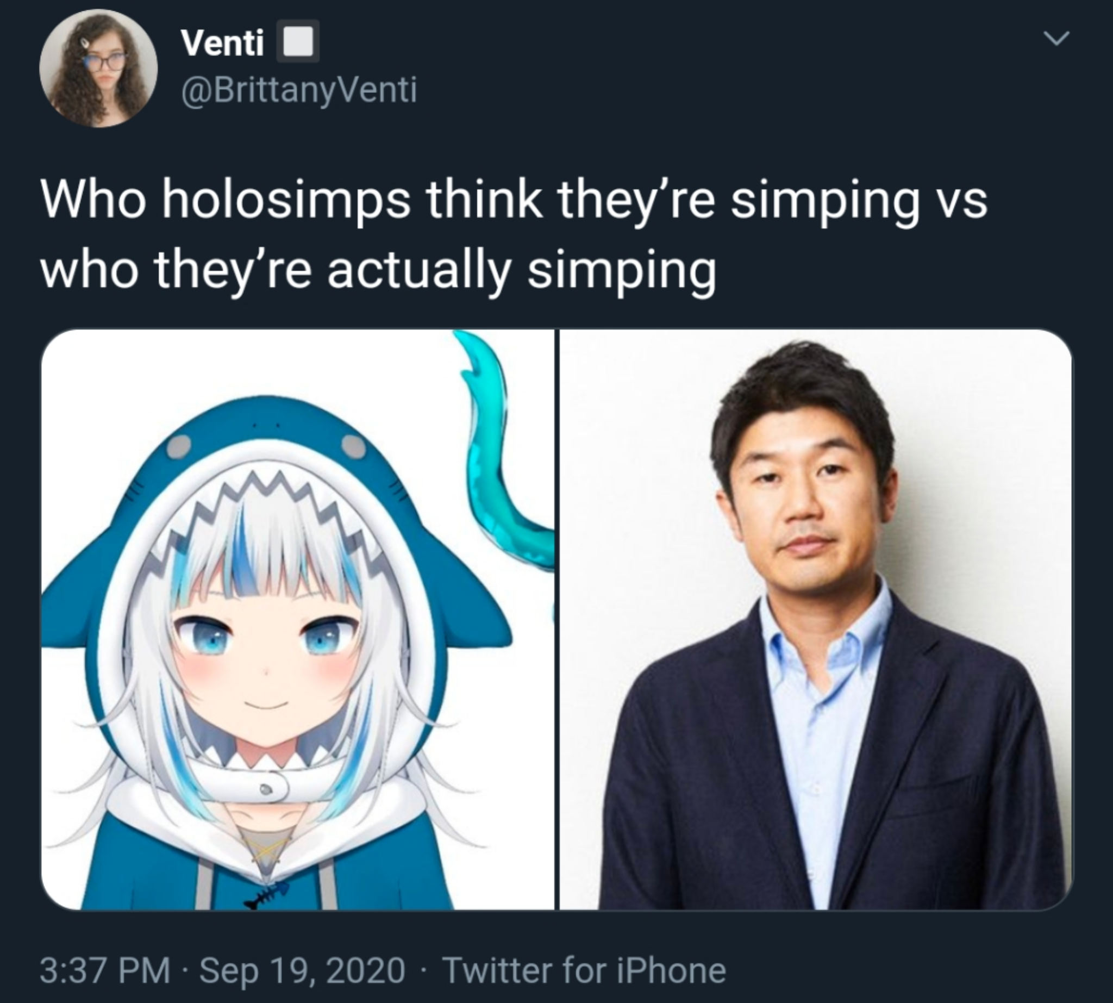Open the @BrittanyVenti handle link
The height and width of the screenshot is (1003, 1113).
(299, 89)
